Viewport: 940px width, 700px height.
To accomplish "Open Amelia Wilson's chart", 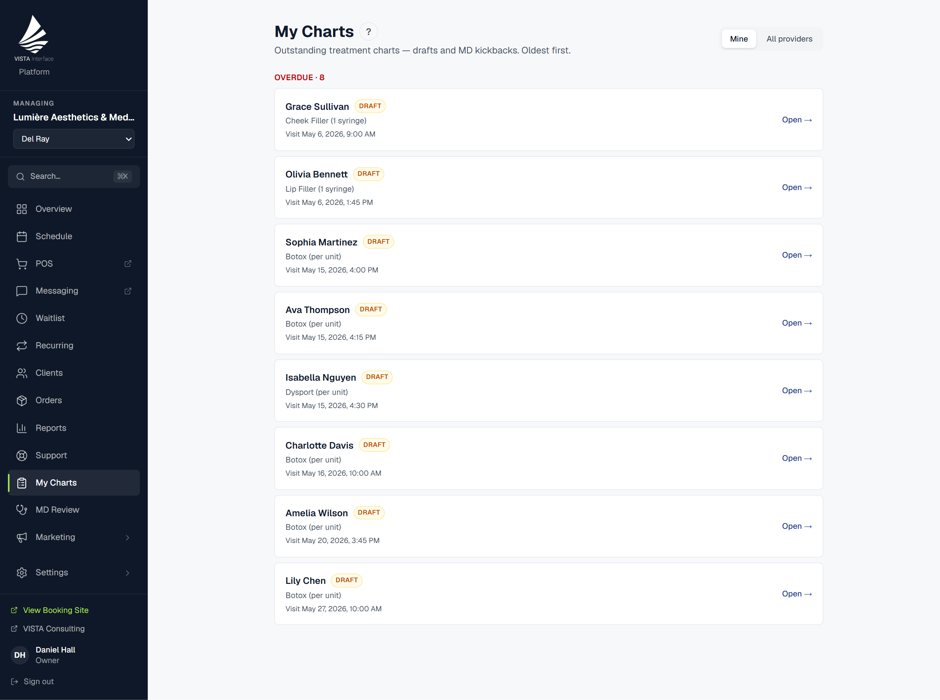I will (x=797, y=526).
